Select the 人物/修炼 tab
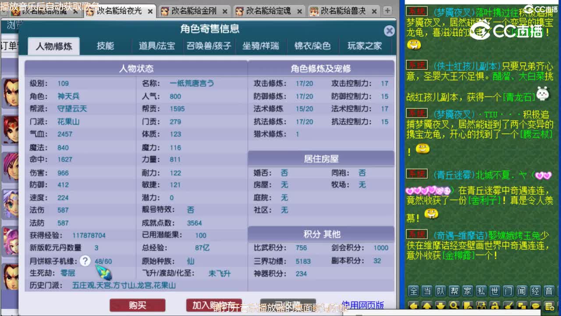The image size is (561, 316). click(53, 46)
